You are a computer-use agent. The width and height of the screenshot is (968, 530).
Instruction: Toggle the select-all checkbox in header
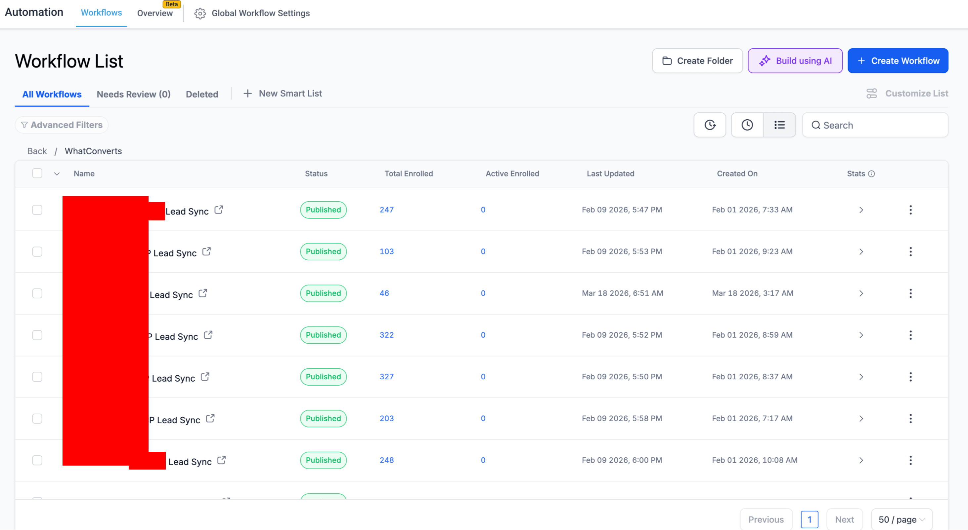pyautogui.click(x=37, y=173)
